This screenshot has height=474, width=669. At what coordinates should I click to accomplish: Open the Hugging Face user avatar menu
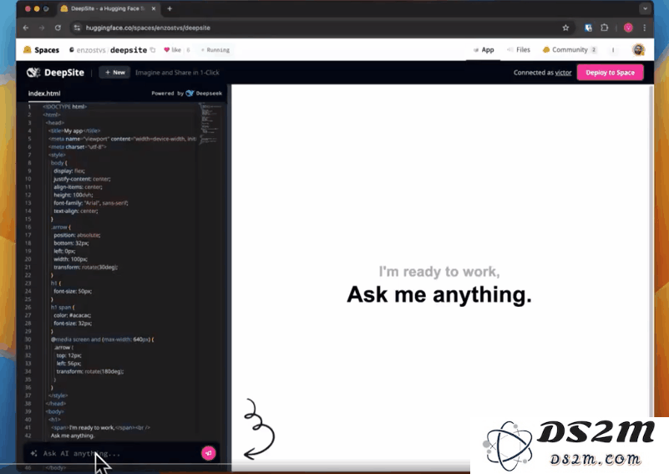click(638, 50)
